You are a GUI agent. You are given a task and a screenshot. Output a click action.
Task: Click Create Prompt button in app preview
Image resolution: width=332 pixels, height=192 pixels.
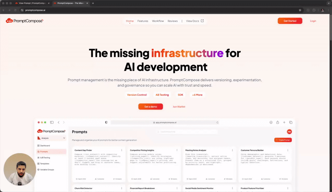pos(283,140)
